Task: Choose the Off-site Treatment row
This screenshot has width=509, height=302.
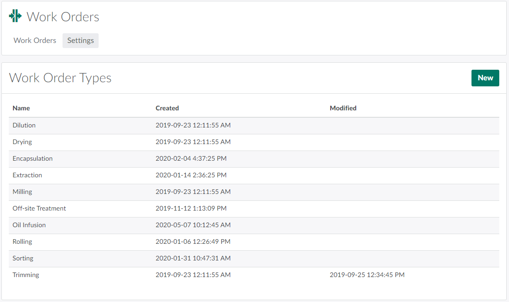Action: [x=39, y=208]
